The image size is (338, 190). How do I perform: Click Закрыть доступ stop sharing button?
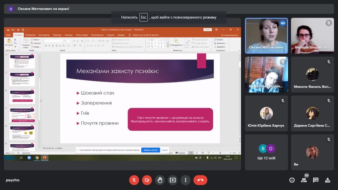(150, 150)
